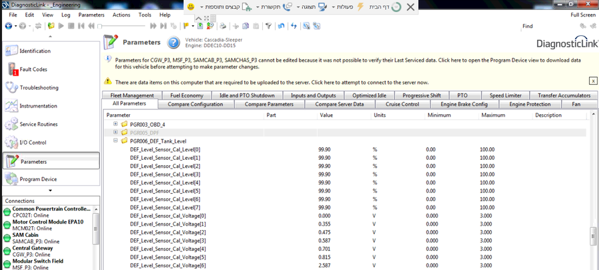Open the Hebrew files and extras menu
This screenshot has width=599, height=270.
[x=226, y=7]
